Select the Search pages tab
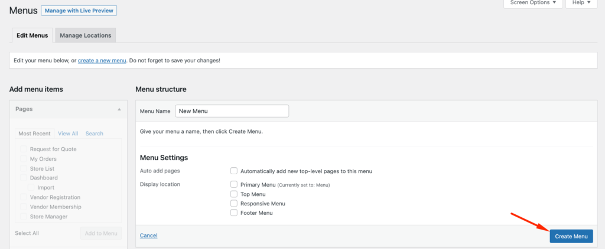 [94, 134]
